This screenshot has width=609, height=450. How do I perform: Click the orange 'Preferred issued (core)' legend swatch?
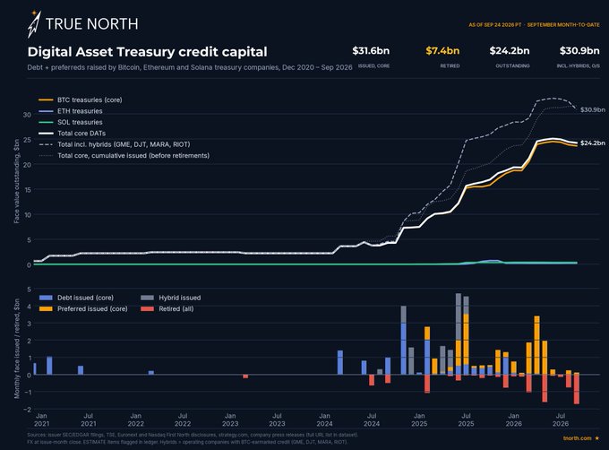coord(46,309)
